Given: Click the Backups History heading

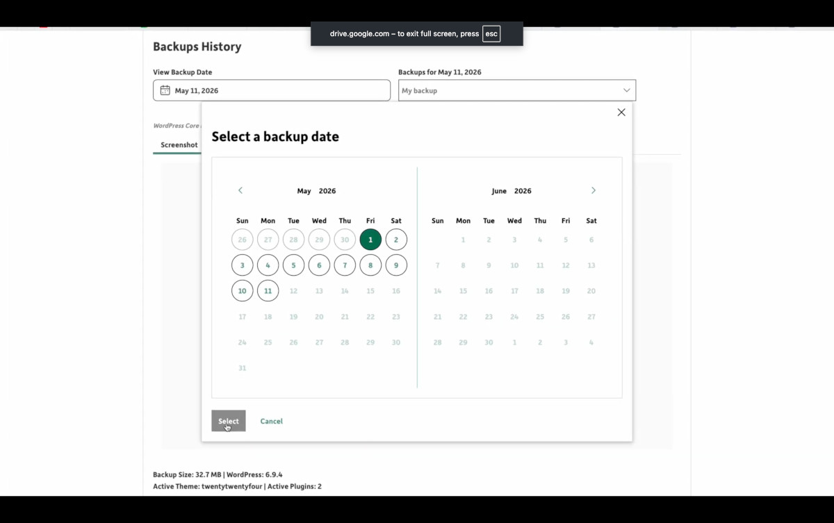Looking at the screenshot, I should coord(197,47).
